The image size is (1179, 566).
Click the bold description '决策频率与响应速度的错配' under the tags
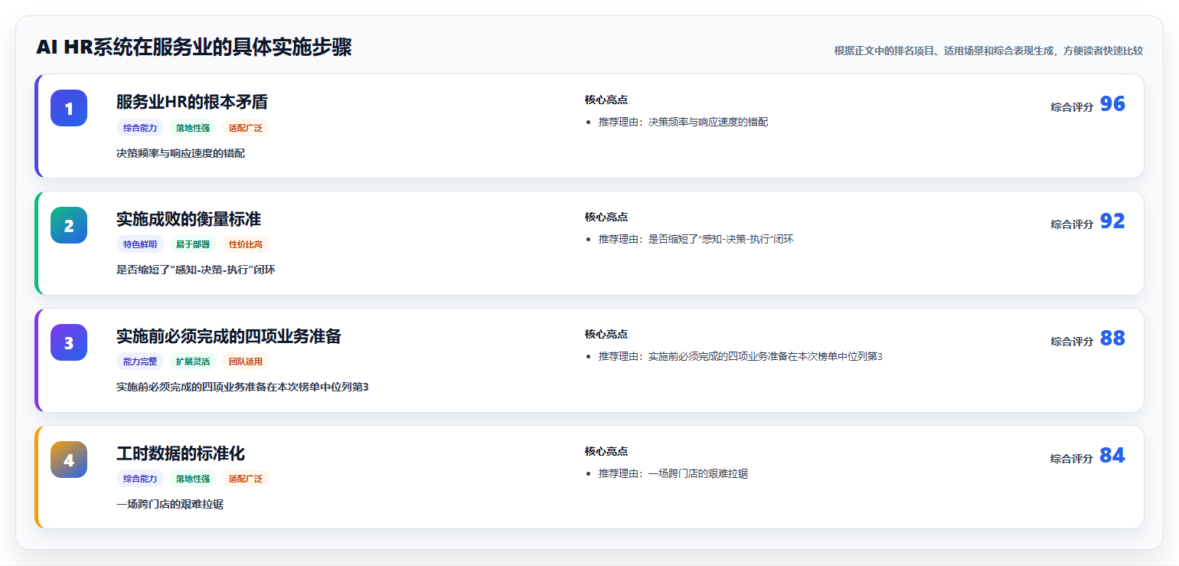[181, 153]
